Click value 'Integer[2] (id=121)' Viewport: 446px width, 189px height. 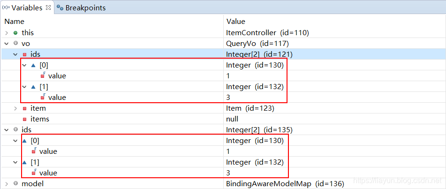[x=259, y=54]
